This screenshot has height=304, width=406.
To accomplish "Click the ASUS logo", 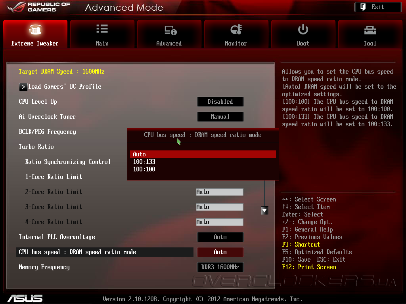I will pyautogui.click(x=25, y=298).
